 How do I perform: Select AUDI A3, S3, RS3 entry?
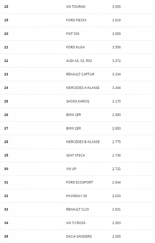79,61
